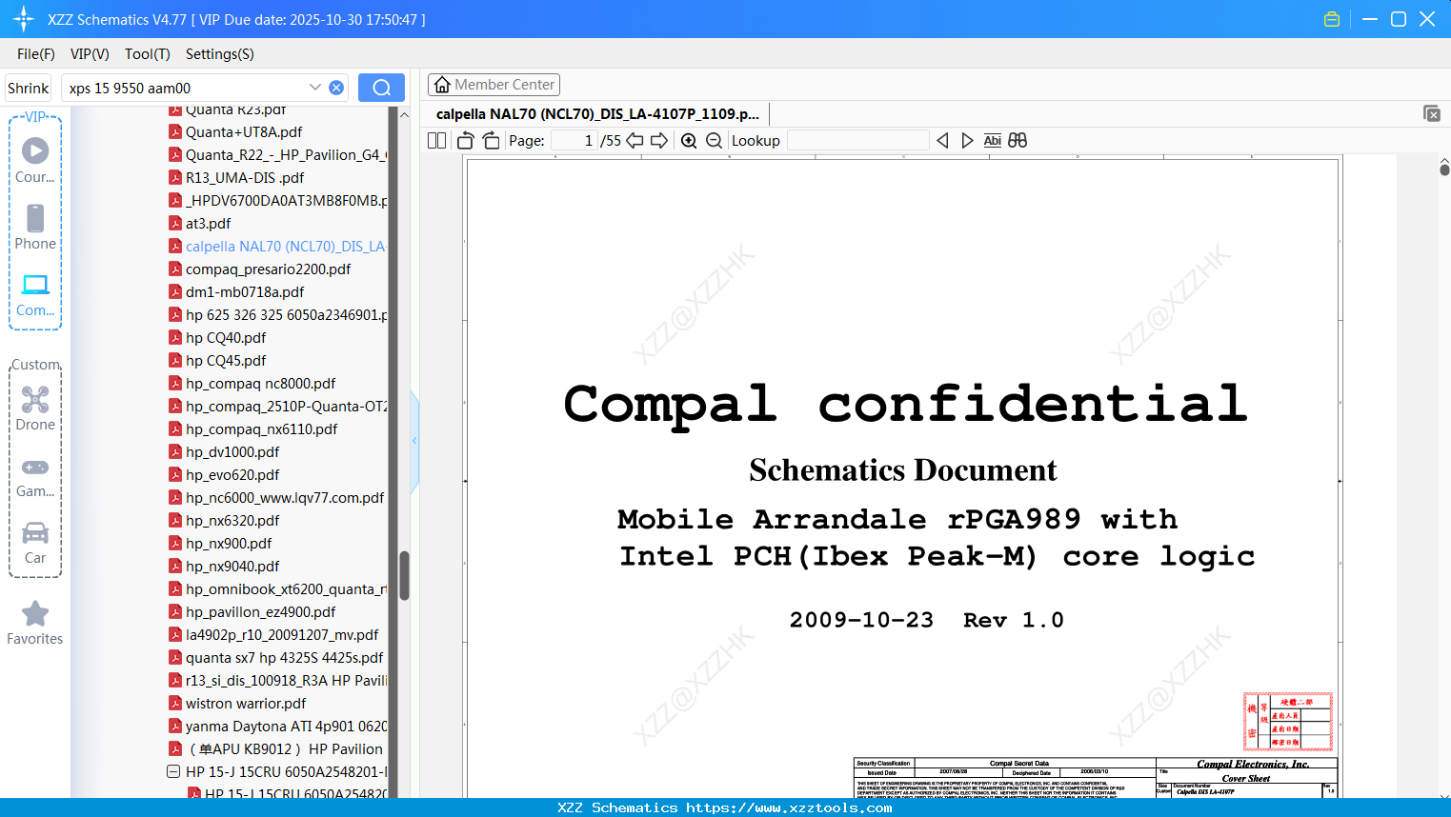Click the file list vertical scrollbar thumb

click(404, 575)
